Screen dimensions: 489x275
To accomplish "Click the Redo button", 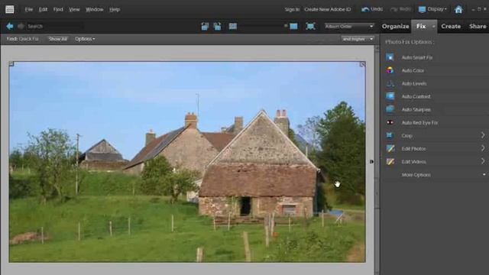I will click(400, 9).
